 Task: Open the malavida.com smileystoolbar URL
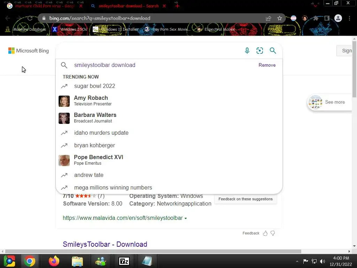point(123,218)
